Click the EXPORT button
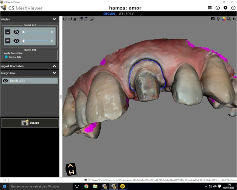Image resolution: width=237 pixels, height=190 pixels. click(30, 123)
